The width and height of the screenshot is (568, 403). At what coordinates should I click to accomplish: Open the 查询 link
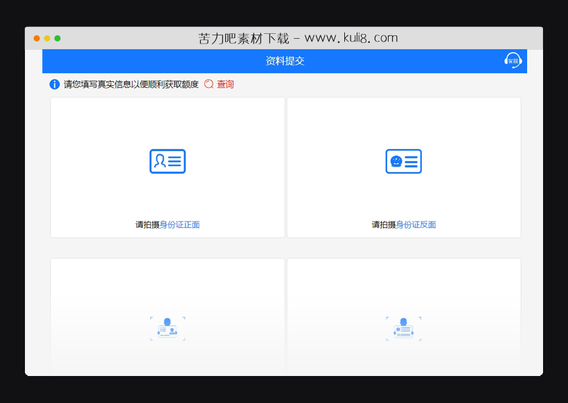tap(225, 84)
